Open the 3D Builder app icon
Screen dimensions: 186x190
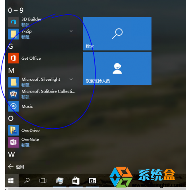[13, 22]
